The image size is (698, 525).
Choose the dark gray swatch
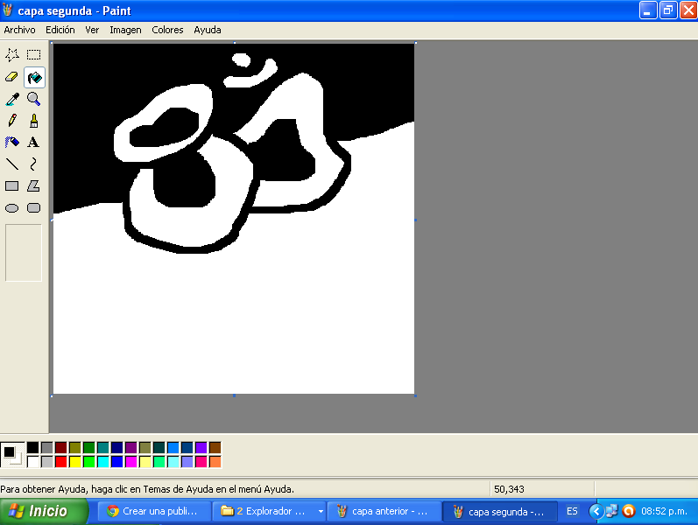46,448
